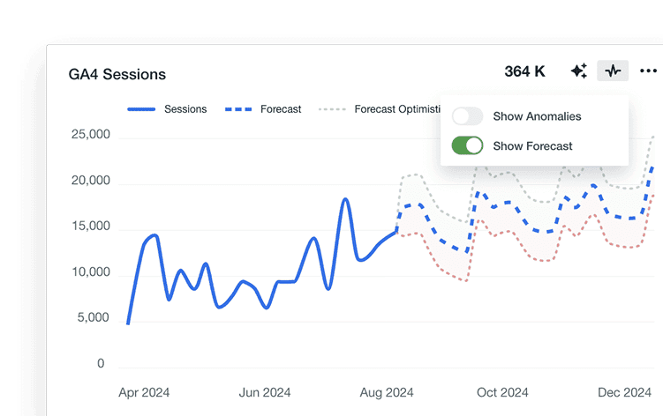Click the GA4 Sessions widget title
The height and width of the screenshot is (416, 663).
pos(117,74)
